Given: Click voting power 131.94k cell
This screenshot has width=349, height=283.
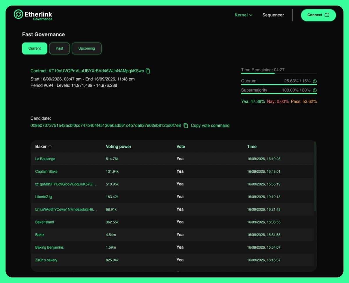Looking at the screenshot, I should click(112, 171).
